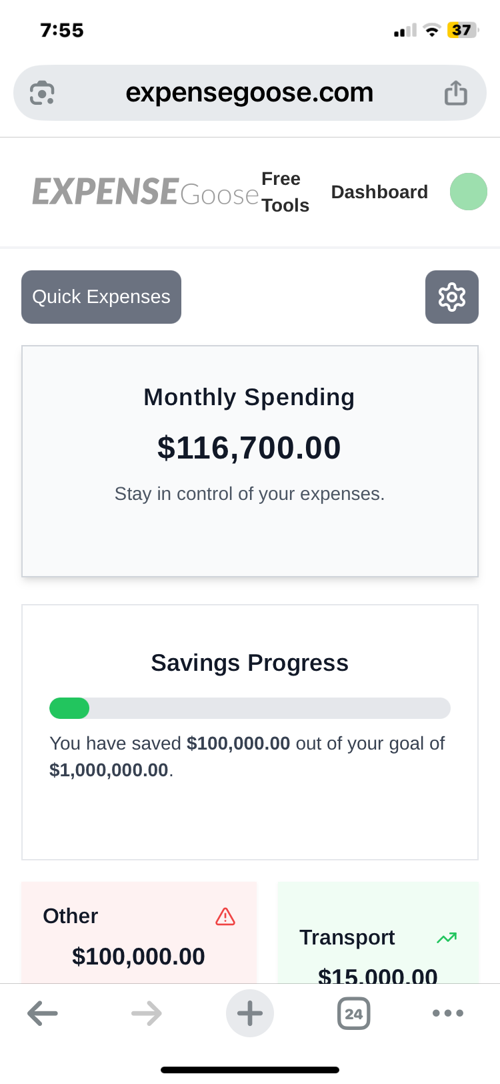Click the upward trend icon next to Transport
500x1084 pixels.
(x=445, y=937)
